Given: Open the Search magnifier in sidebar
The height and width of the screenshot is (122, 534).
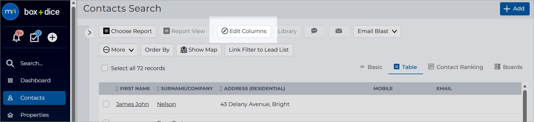Looking at the screenshot, I should 10,63.
